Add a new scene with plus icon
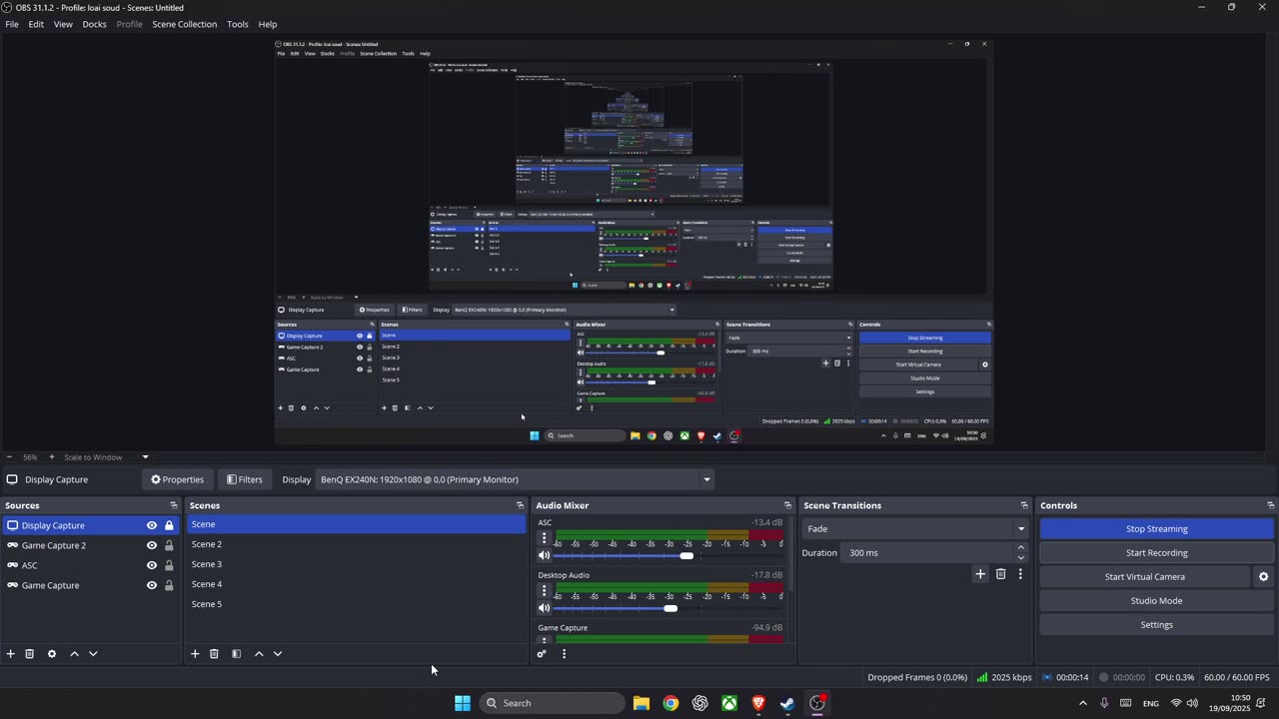 click(x=195, y=654)
